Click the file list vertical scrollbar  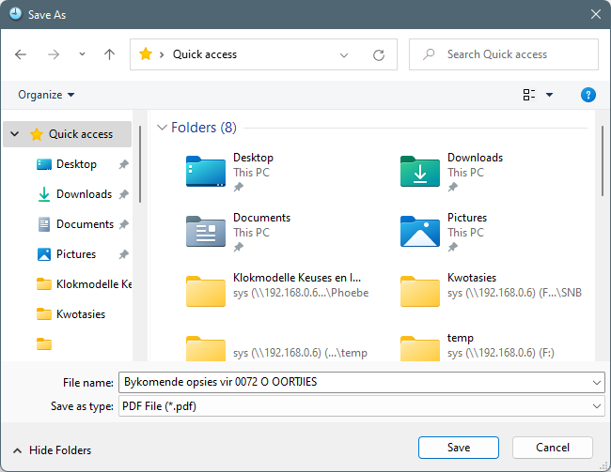603,161
